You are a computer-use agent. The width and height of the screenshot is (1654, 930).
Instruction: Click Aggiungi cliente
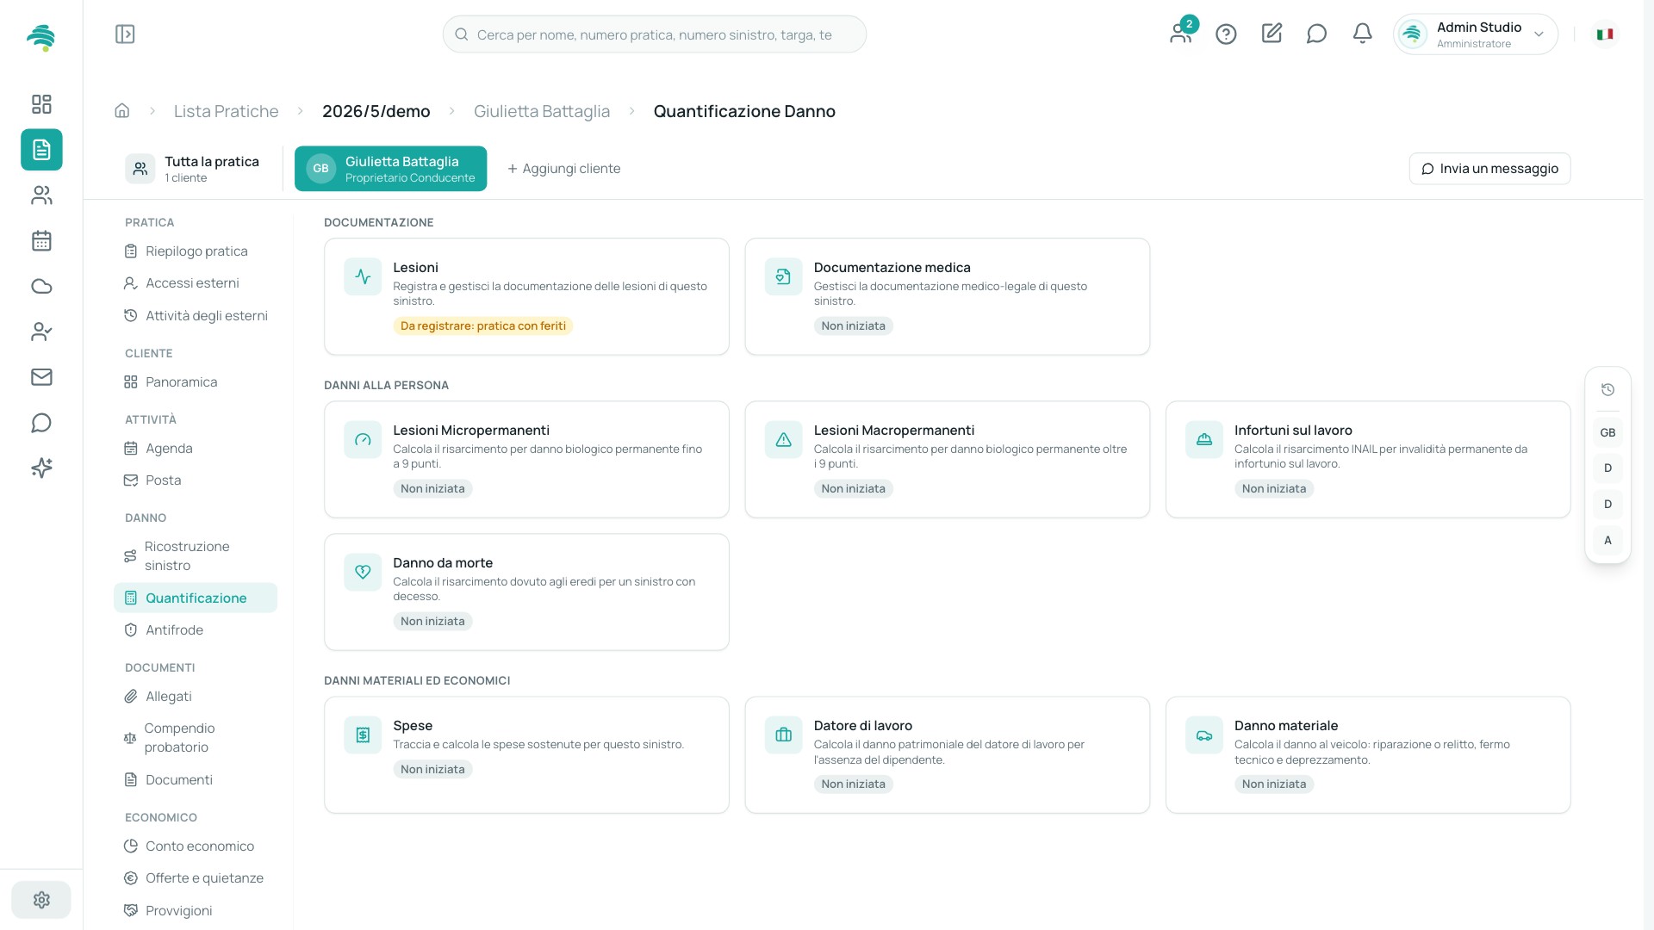563,169
